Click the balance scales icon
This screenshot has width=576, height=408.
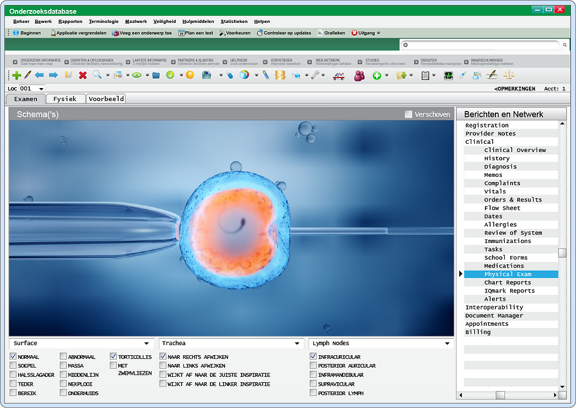coord(509,75)
